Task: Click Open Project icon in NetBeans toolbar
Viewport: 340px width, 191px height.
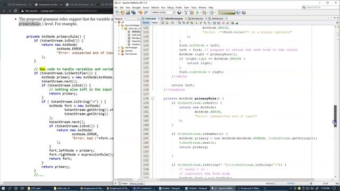Action: point(128,13)
